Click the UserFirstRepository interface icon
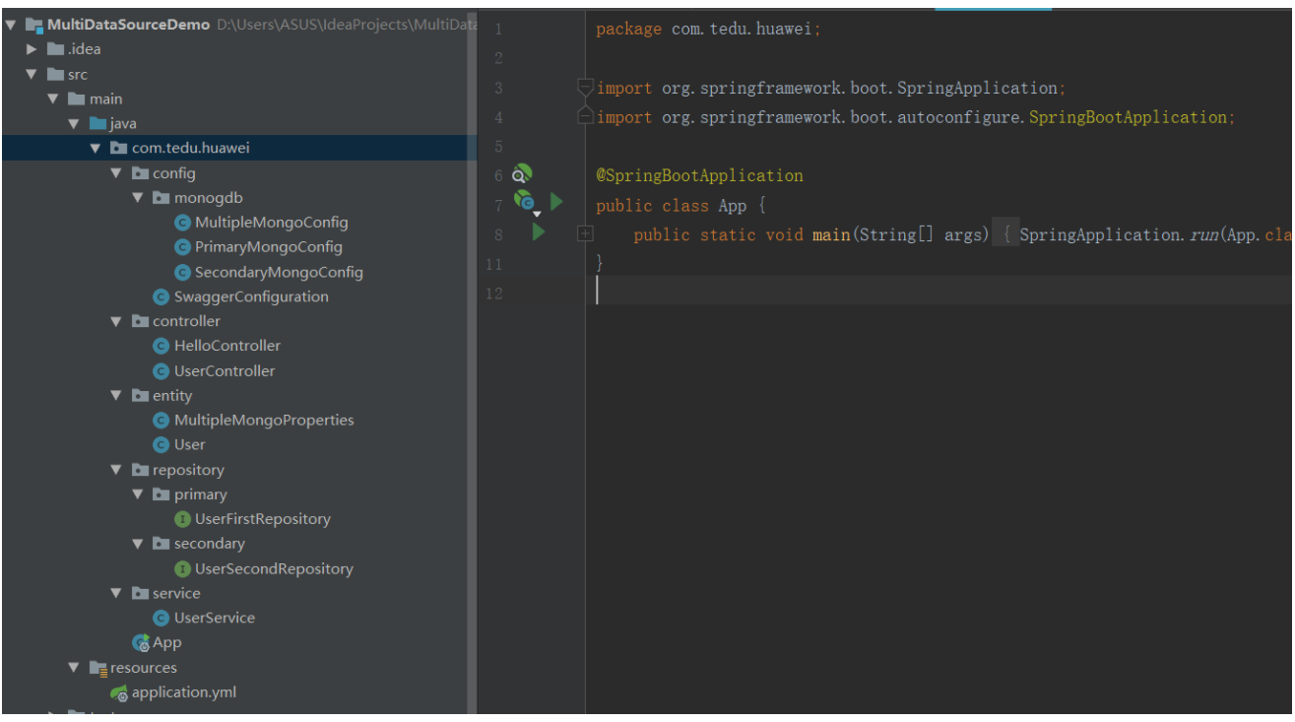Viewport: 1295px width, 722px height. (182, 519)
